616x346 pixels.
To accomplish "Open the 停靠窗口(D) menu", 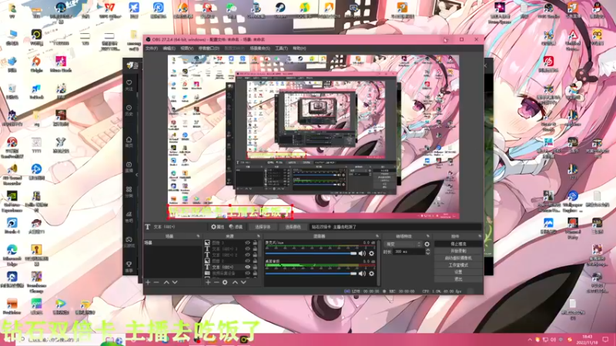I will (209, 48).
